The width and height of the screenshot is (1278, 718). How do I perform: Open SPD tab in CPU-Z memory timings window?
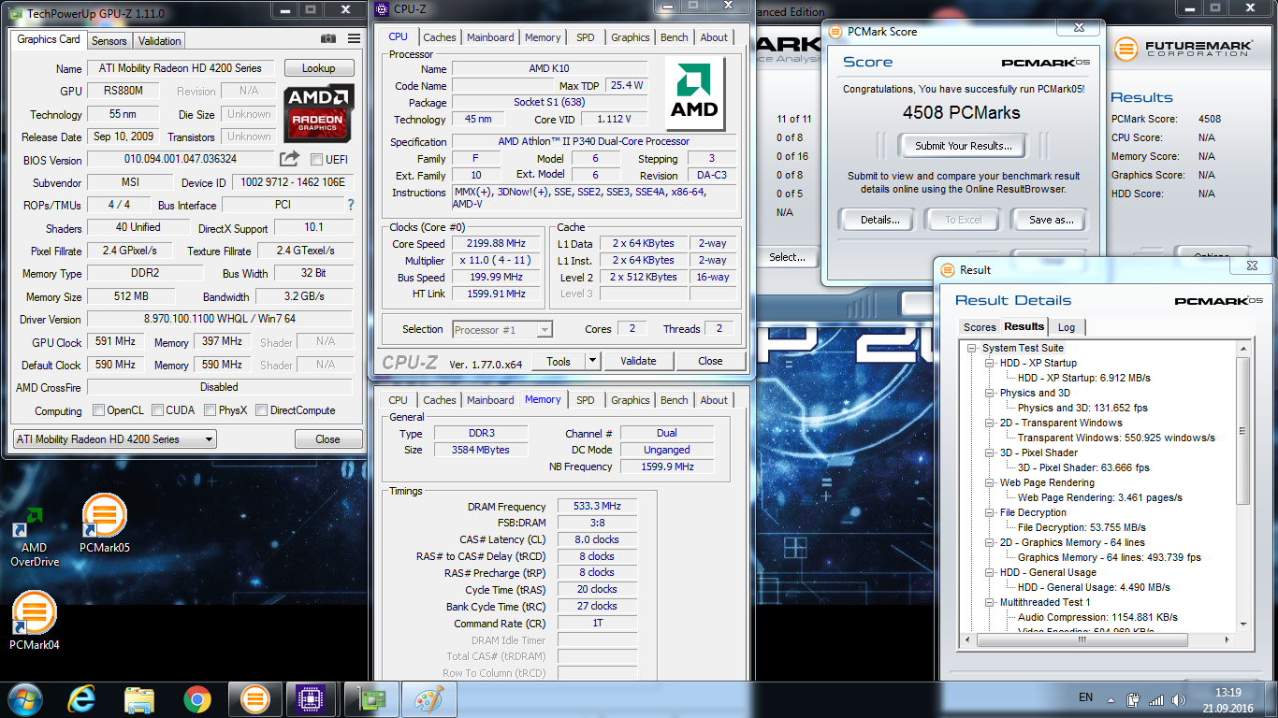click(585, 400)
